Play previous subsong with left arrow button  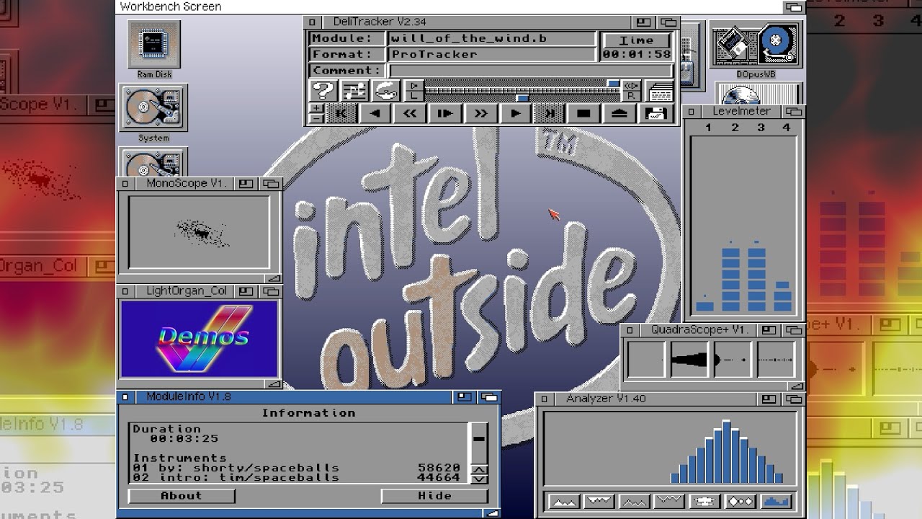click(x=375, y=113)
